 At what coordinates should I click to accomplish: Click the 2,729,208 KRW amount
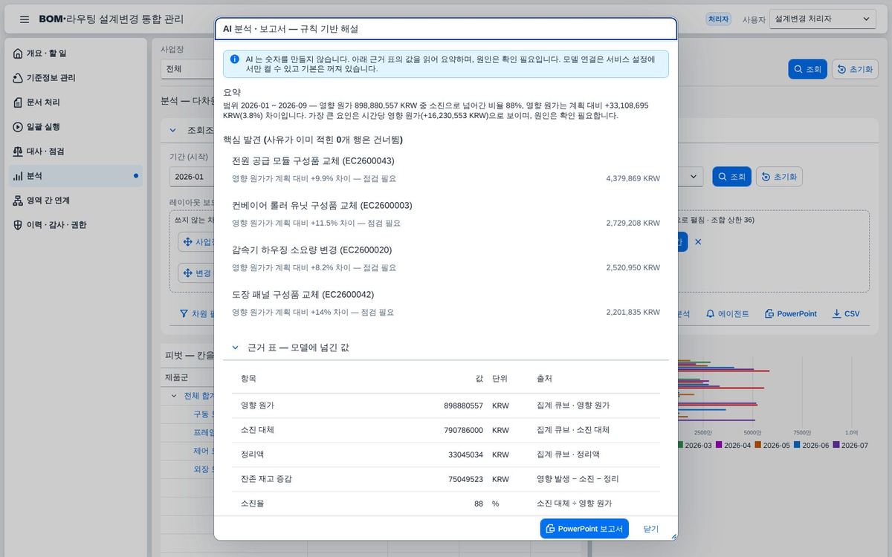[633, 223]
